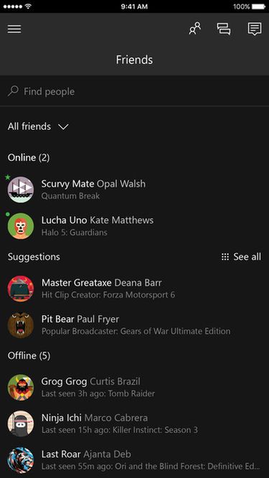This screenshot has width=269, height=478.
Task: Click the Find people search field
Action: [x=134, y=91]
